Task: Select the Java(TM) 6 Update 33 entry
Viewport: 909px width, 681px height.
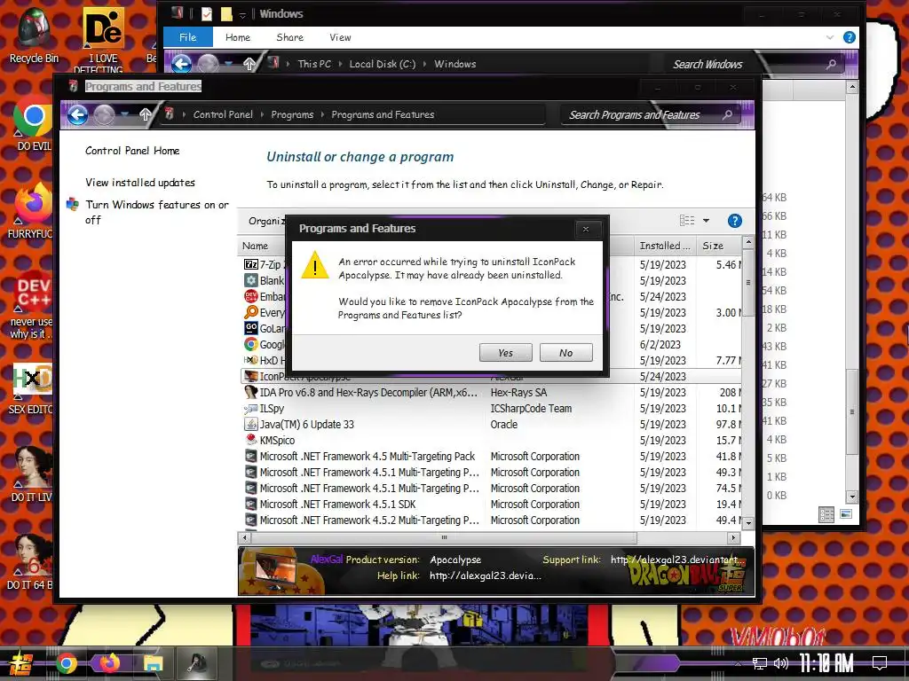Action: [306, 425]
